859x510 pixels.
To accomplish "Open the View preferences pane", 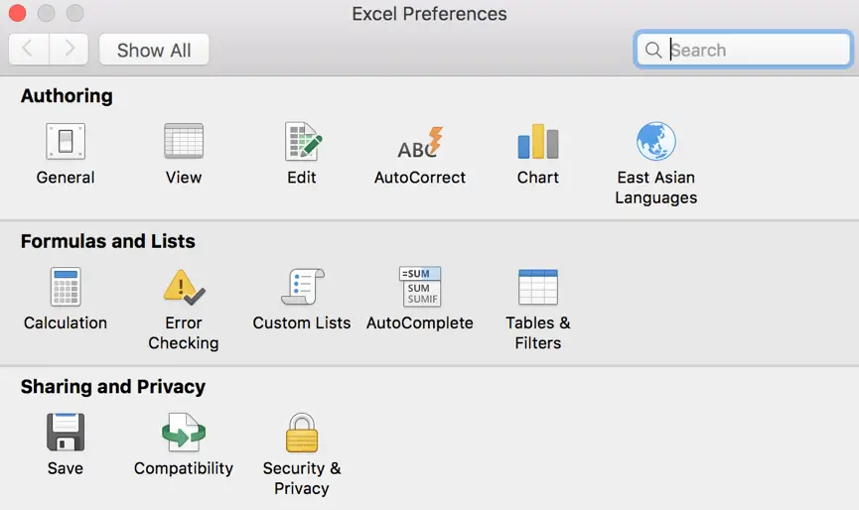I will click(184, 142).
